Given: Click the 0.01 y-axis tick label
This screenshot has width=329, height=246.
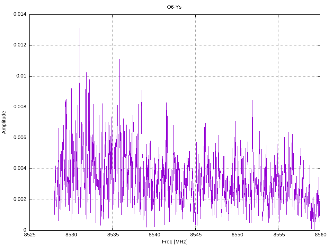Looking at the screenshot, I should [x=22, y=76].
